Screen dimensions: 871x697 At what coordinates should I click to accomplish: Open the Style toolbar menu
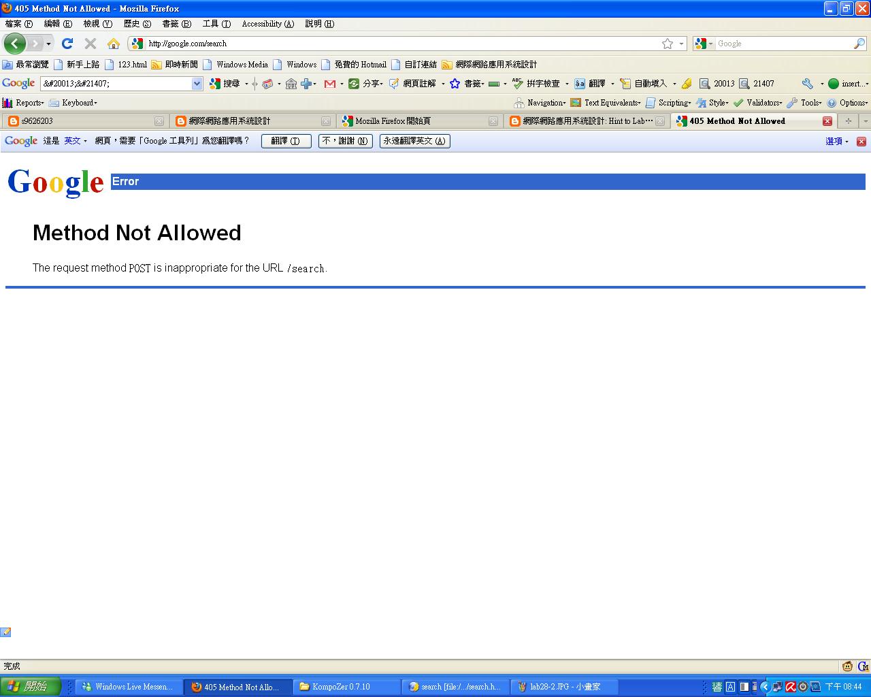point(712,103)
